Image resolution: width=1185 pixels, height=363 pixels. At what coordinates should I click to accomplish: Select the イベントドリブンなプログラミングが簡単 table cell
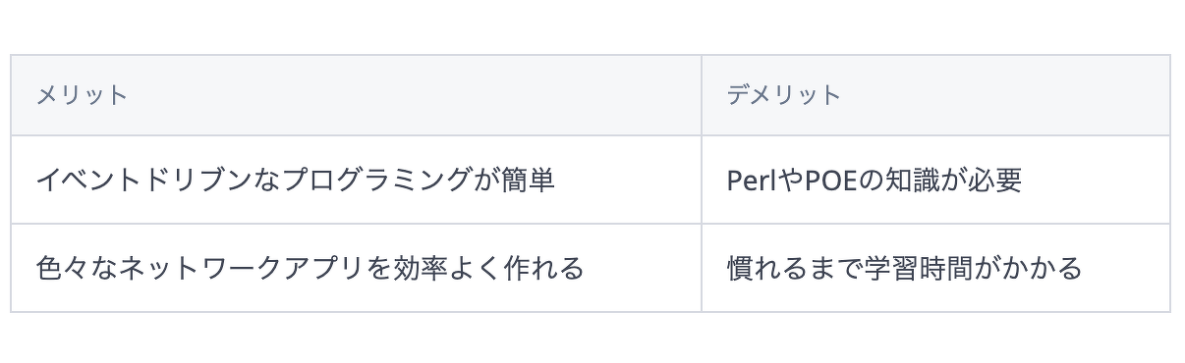click(356, 180)
